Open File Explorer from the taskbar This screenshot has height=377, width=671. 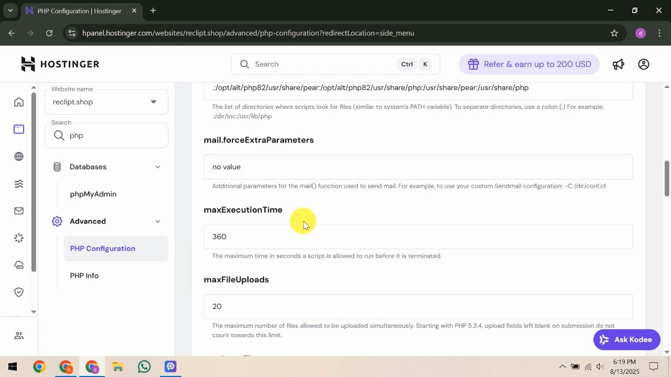pos(118,367)
